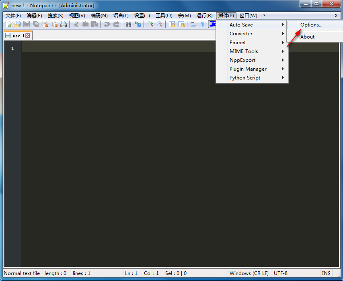Open the 文件(F) menu
This screenshot has height=281, width=343.
(x=13, y=16)
